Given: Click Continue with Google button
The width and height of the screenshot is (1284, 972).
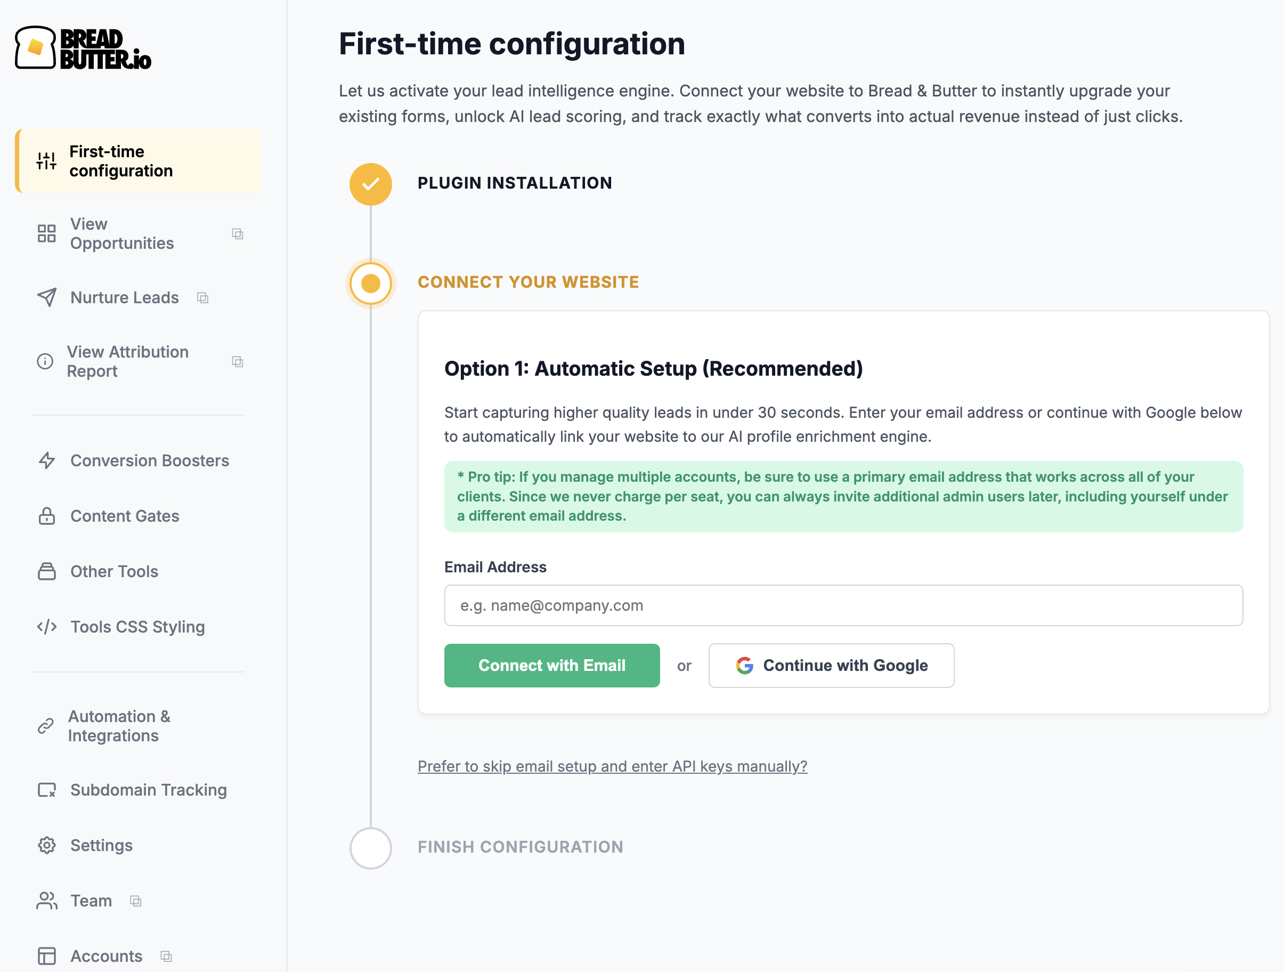Looking at the screenshot, I should 831,666.
